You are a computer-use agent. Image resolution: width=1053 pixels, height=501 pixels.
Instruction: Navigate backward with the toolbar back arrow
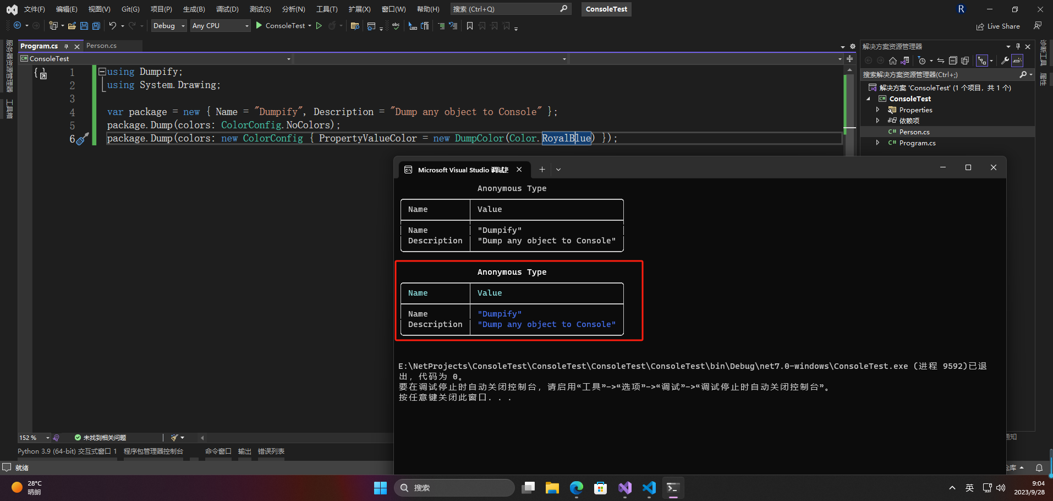coord(18,26)
